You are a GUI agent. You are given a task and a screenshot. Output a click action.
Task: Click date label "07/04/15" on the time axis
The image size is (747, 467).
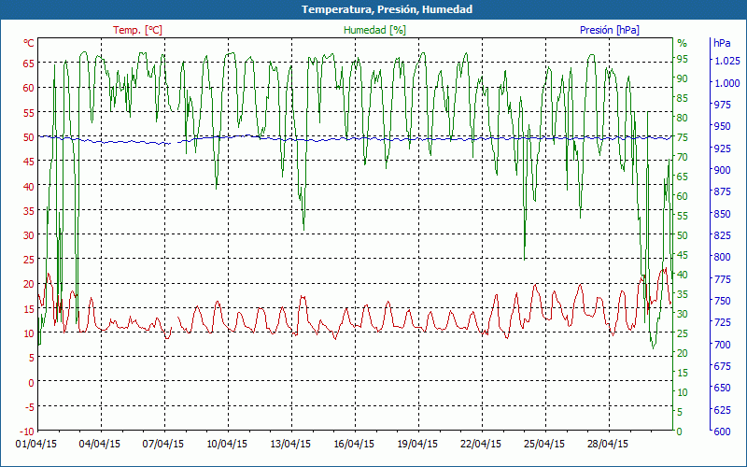(x=162, y=444)
